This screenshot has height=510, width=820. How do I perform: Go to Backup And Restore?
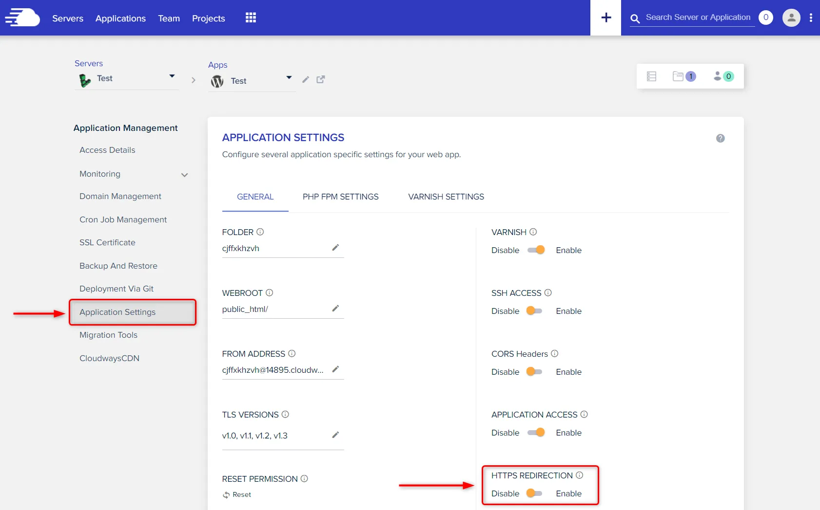coord(118,266)
